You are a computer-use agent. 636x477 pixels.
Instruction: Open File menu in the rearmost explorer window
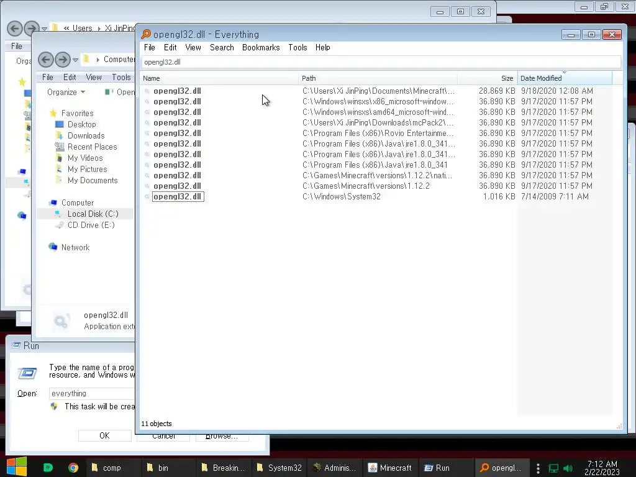click(x=17, y=46)
